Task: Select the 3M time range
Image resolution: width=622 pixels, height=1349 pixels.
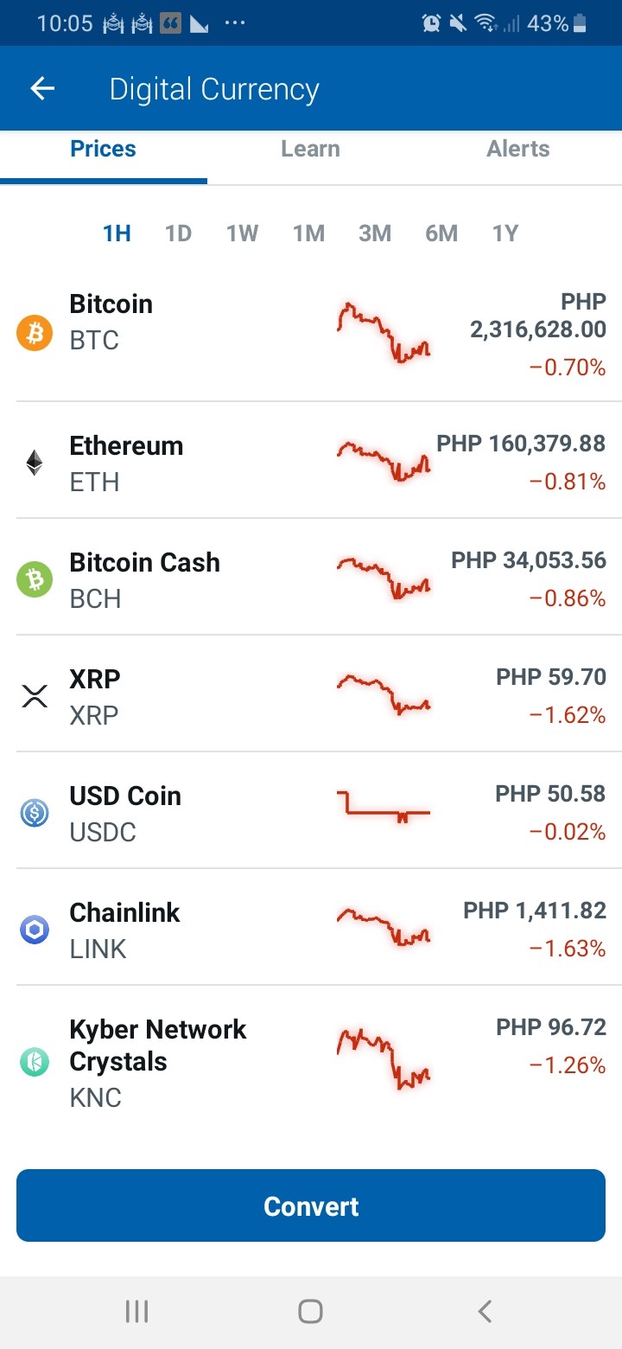Action: 375,233
